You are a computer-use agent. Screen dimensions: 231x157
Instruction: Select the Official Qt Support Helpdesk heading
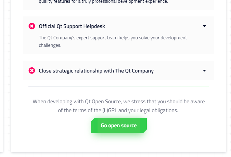72,26
